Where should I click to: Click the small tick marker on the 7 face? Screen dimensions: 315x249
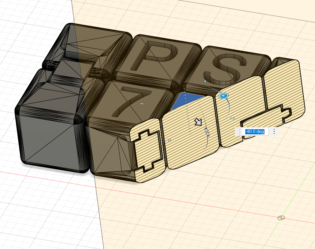click(x=142, y=104)
